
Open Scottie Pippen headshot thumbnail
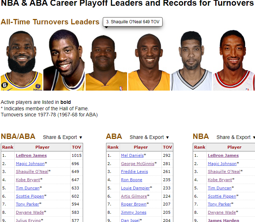[x=234, y=61]
